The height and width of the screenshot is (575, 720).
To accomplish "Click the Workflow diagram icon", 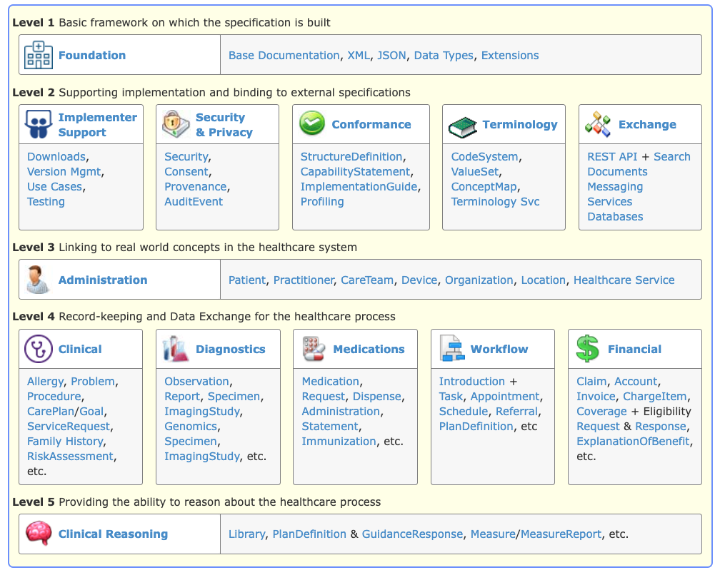I will (451, 349).
